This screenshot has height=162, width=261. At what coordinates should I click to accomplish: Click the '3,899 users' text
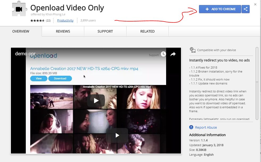click(x=88, y=20)
